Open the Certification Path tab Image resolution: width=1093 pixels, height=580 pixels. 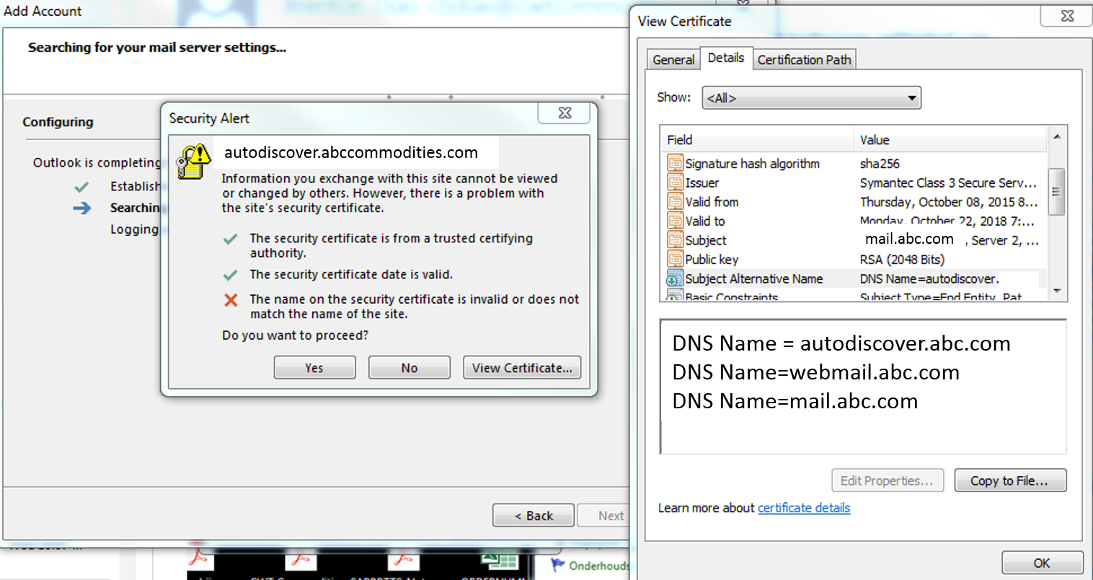[x=804, y=60]
